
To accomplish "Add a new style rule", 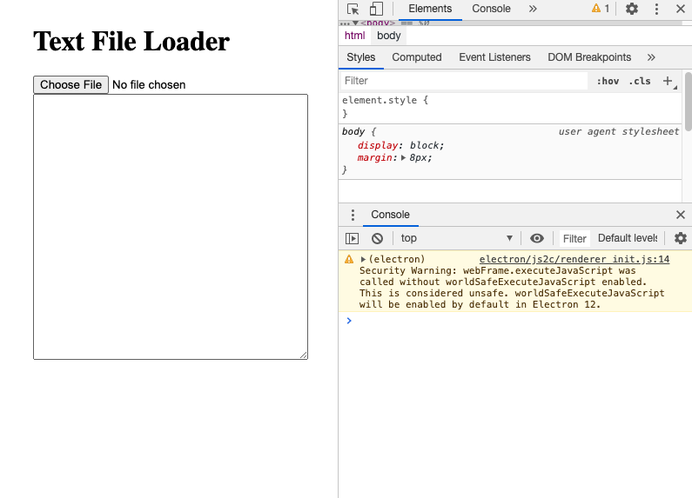I will (x=668, y=81).
